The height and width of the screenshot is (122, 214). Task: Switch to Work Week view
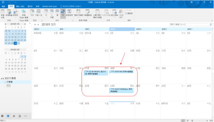click(x=52, y=14)
